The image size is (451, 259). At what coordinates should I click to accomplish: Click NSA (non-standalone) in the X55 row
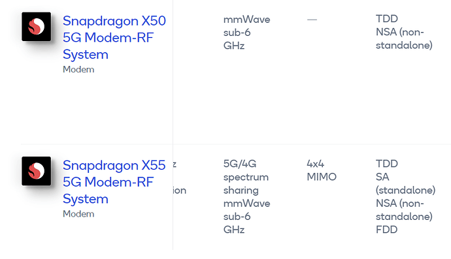tap(404, 210)
